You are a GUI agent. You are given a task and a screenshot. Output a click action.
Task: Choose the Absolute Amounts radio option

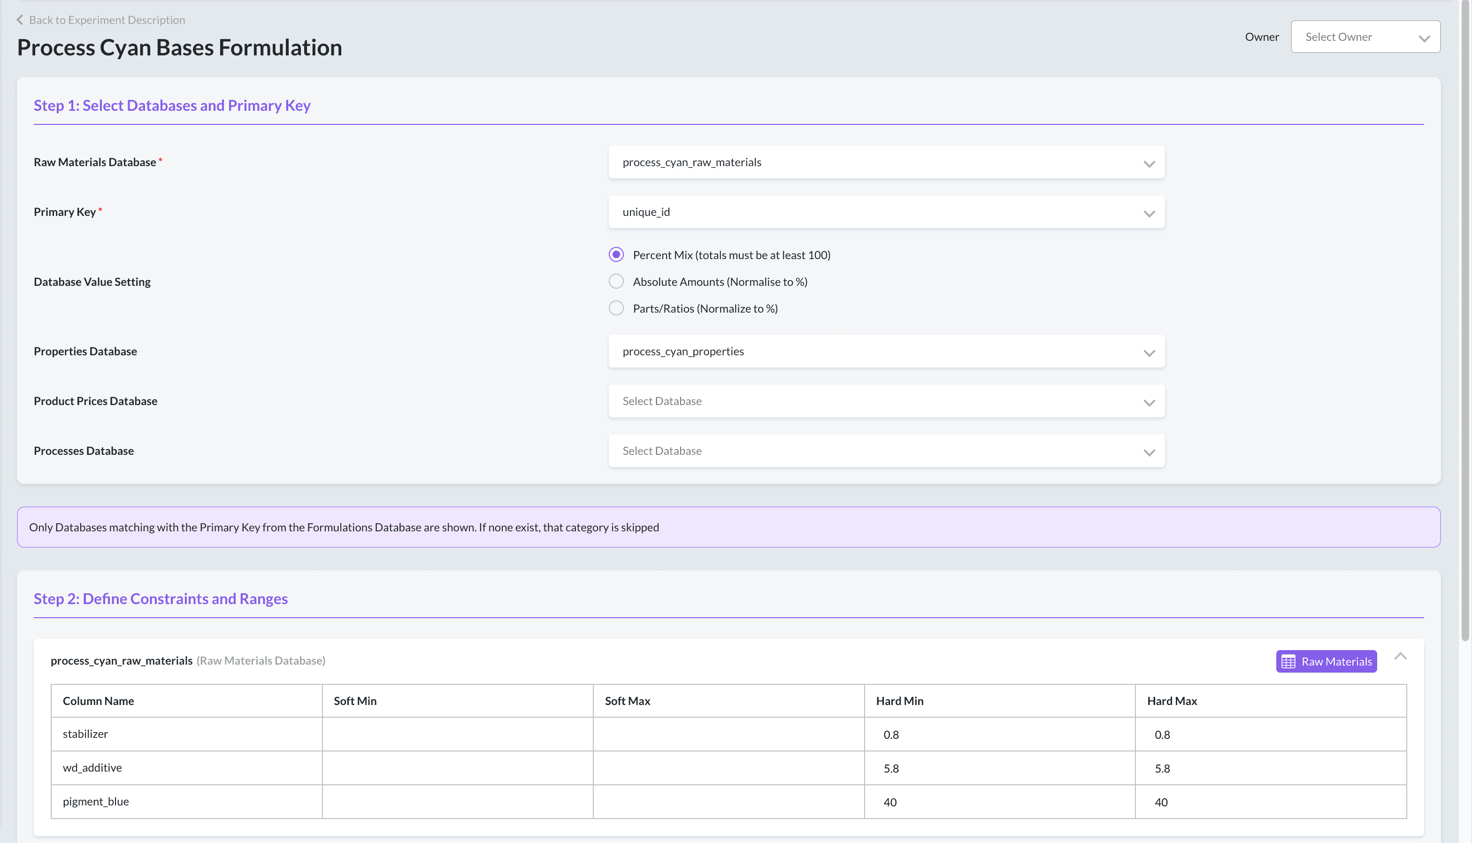point(616,281)
